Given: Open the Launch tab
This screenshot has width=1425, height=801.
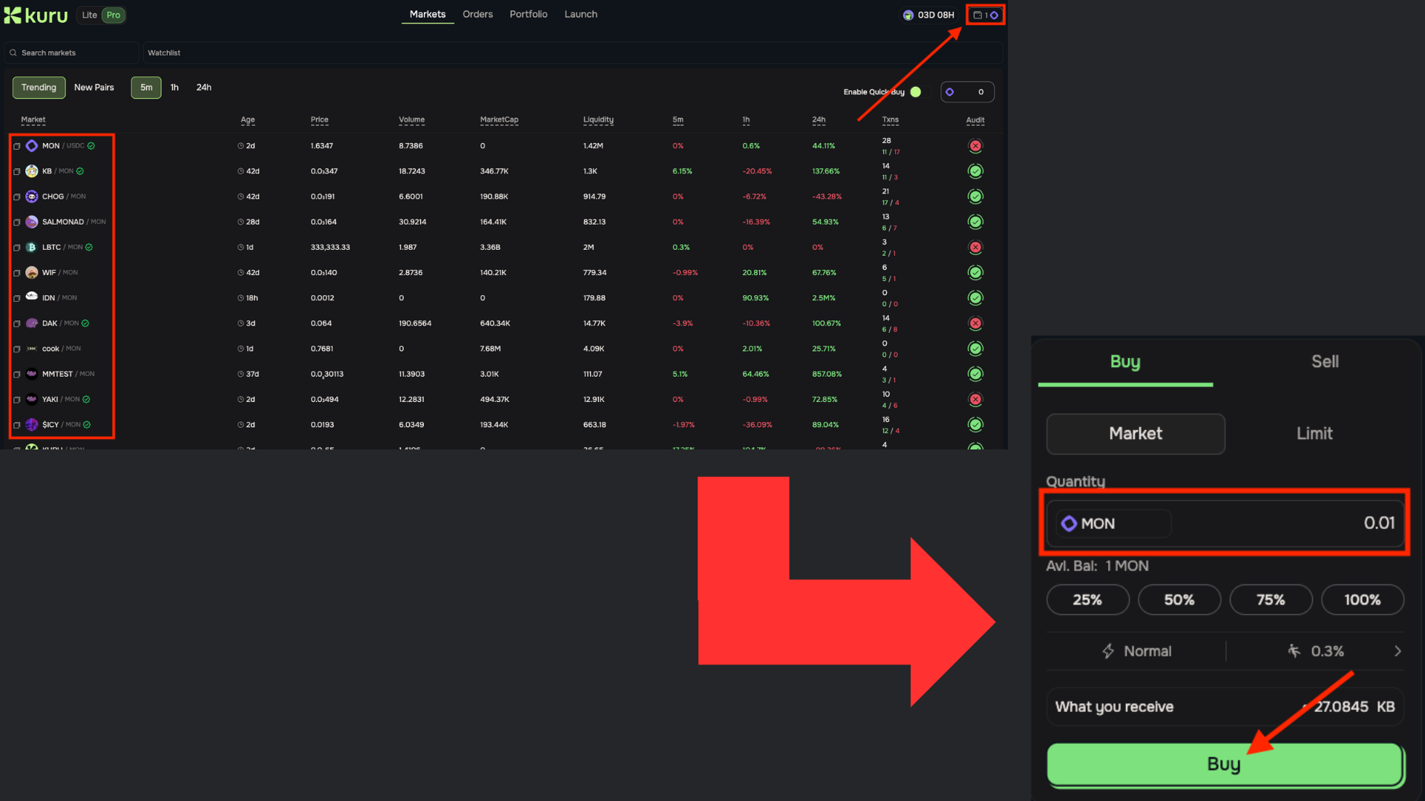Looking at the screenshot, I should 580,14.
